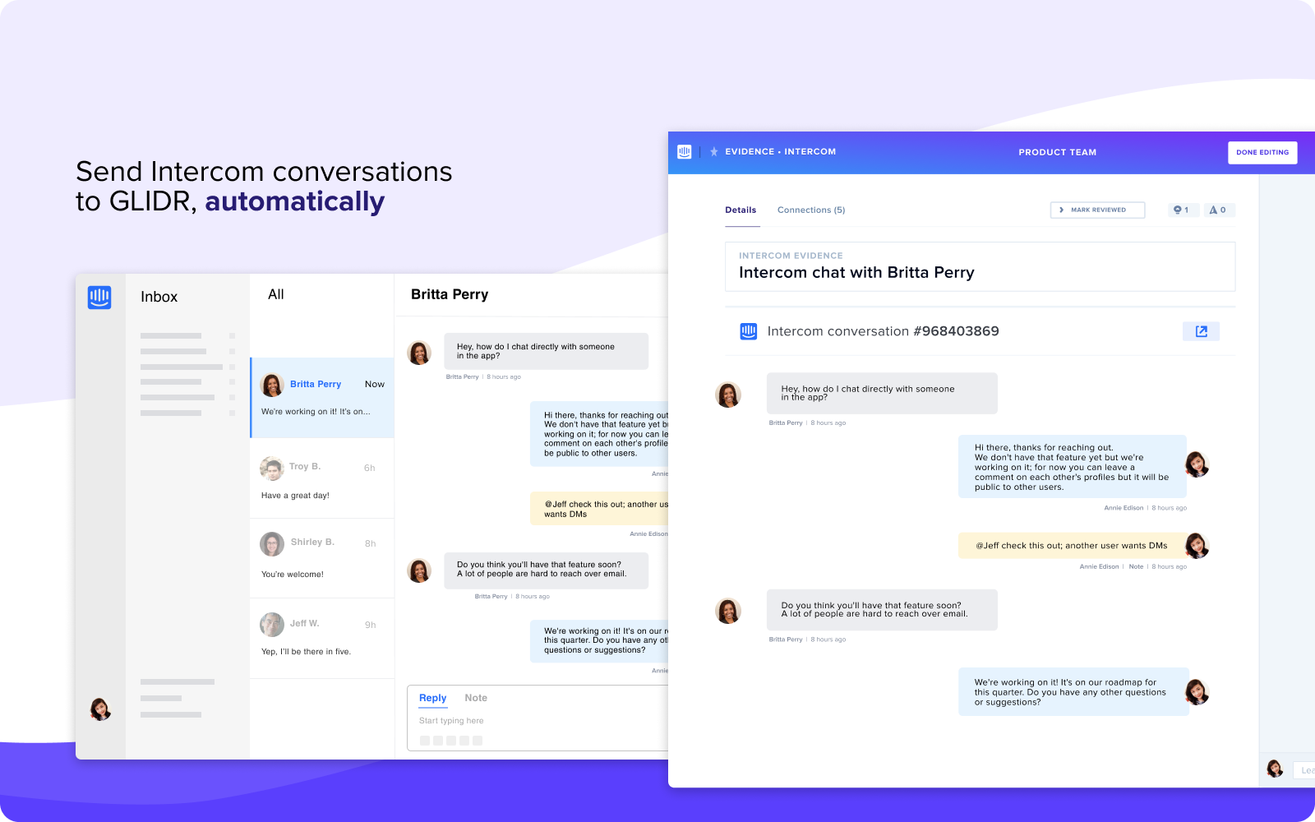
Task: Click Annie Edison avatar beside 'Hi there' reply in GLIDR
Action: tap(1197, 465)
